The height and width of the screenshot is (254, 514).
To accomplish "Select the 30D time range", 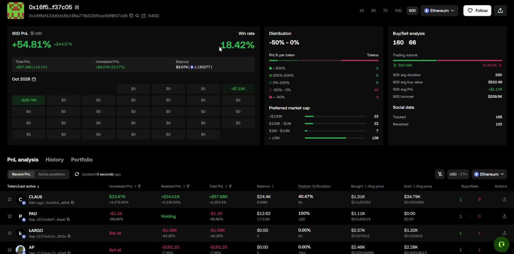I will pos(398,11).
